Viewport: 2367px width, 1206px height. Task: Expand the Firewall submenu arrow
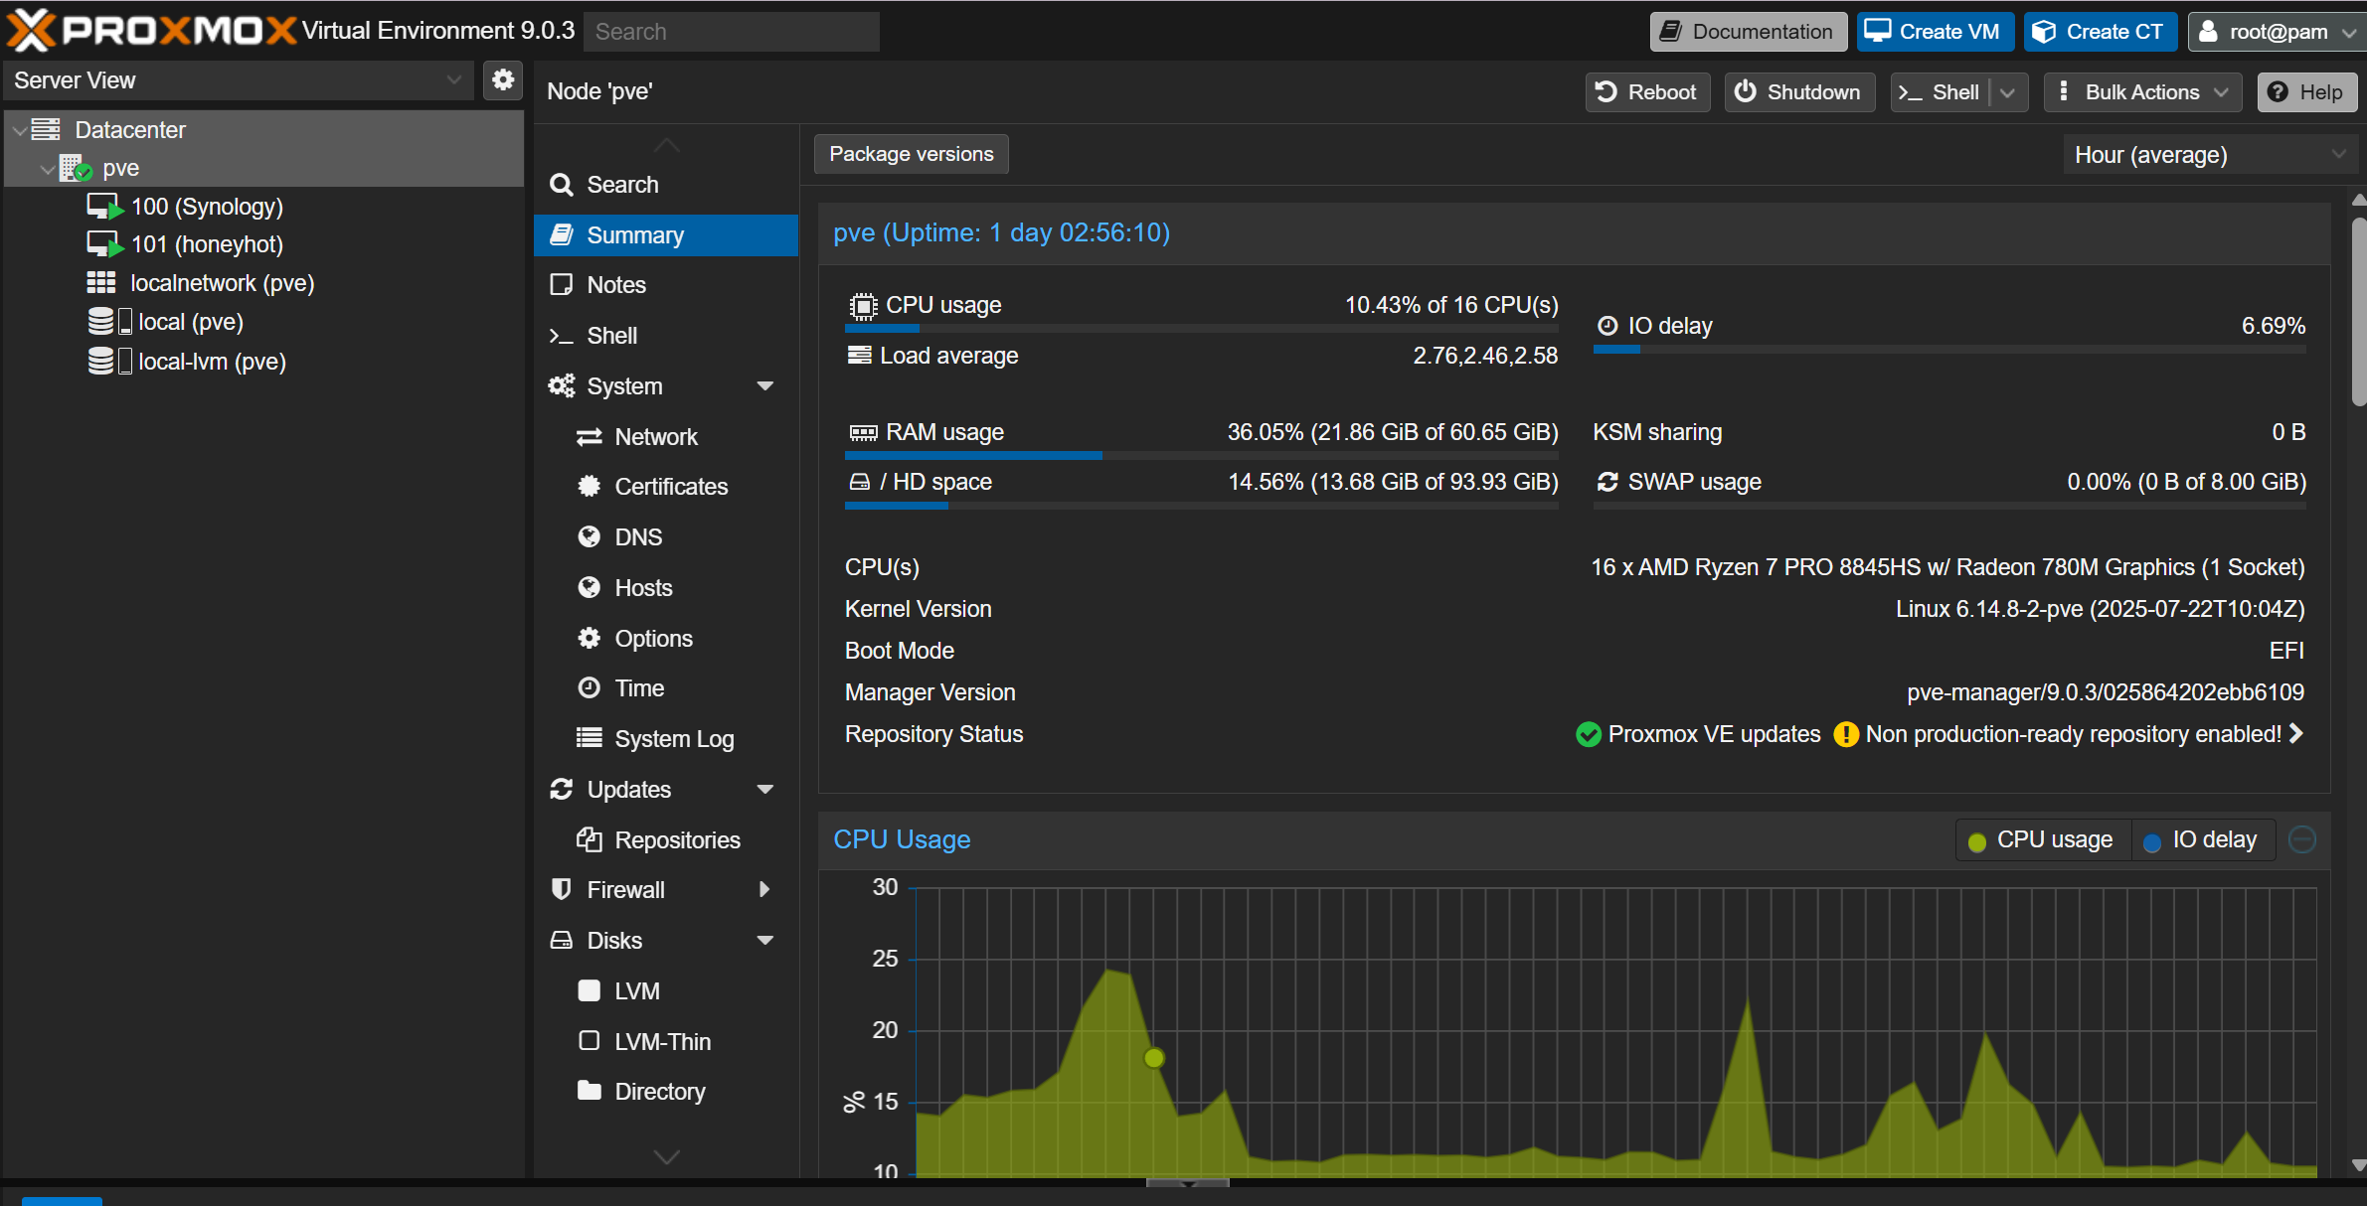(x=764, y=890)
